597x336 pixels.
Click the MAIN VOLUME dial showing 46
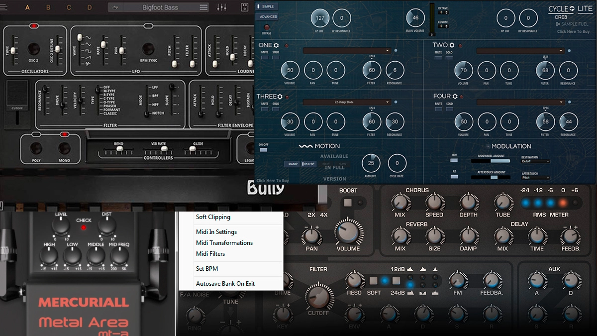(415, 18)
